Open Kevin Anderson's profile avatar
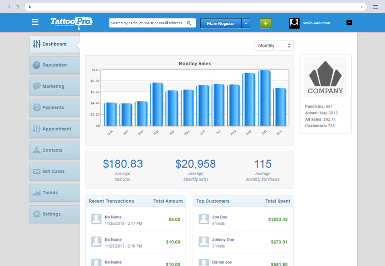The image size is (385, 266). (x=294, y=23)
